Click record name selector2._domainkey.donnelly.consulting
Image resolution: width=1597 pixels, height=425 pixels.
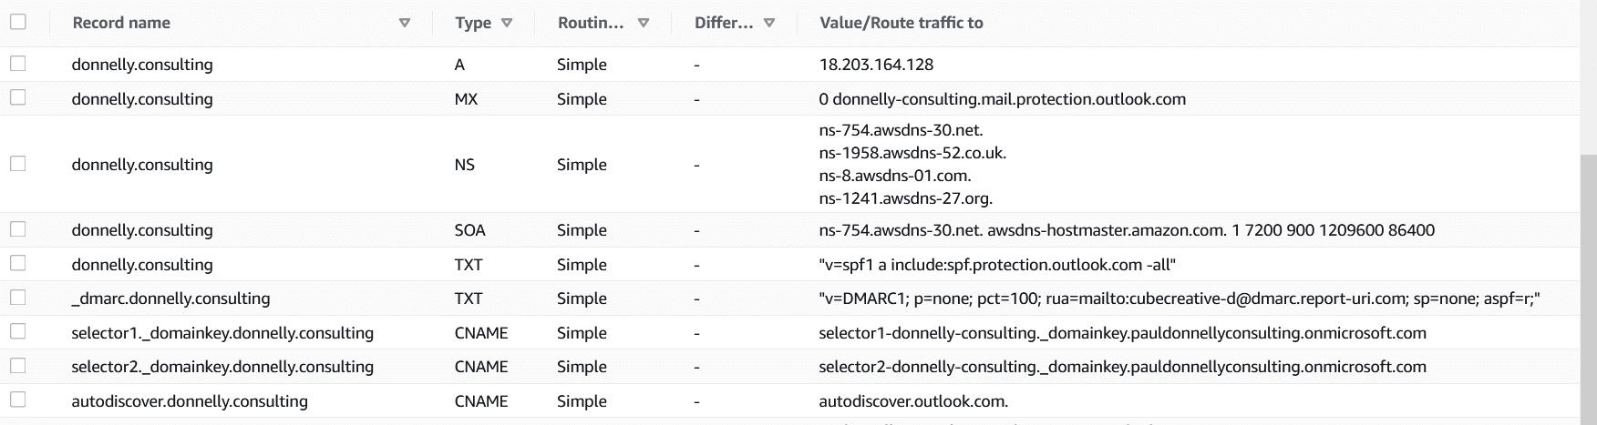point(222,367)
